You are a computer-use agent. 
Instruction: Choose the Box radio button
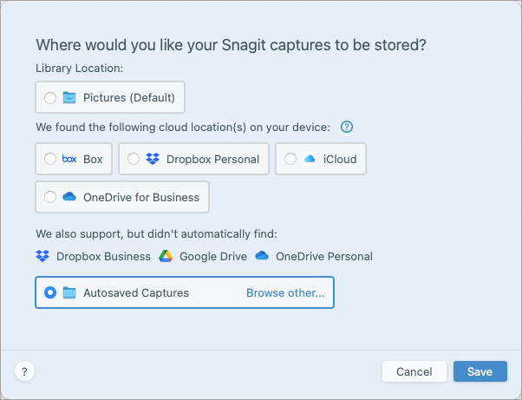click(x=50, y=159)
